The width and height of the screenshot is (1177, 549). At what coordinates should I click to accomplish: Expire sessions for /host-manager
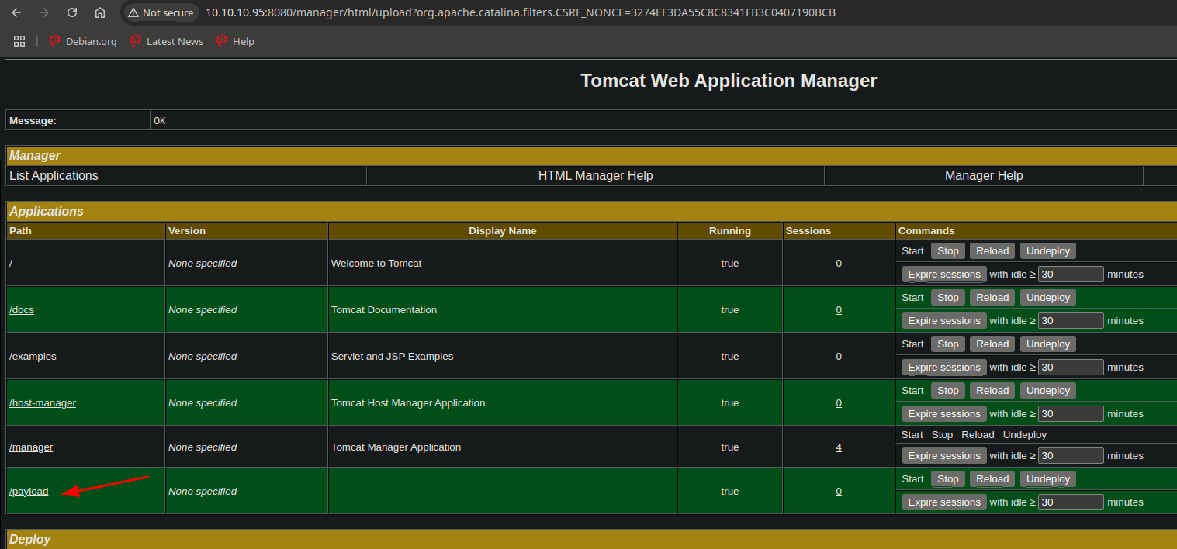click(944, 413)
